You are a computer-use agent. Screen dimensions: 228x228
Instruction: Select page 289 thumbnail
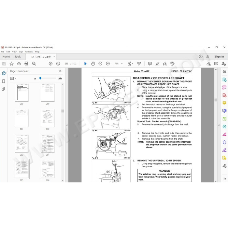pos(22,93)
